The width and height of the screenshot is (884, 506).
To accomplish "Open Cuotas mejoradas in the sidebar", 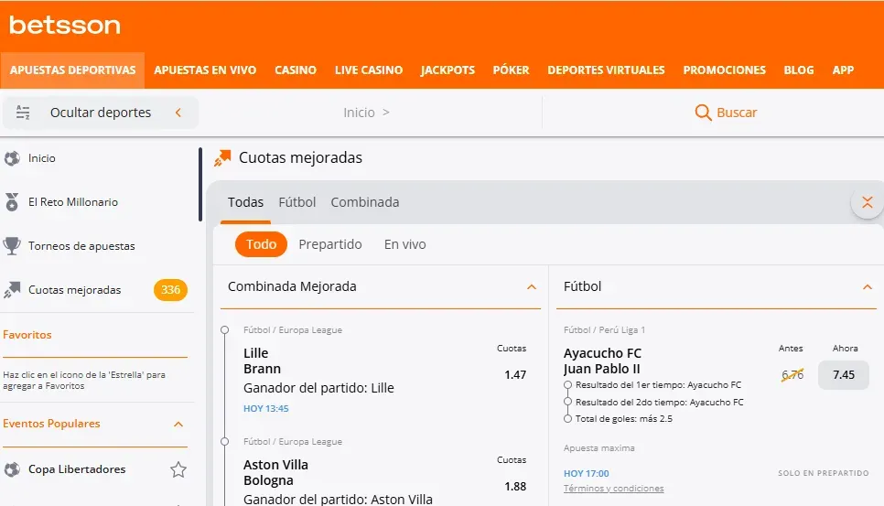I will 74,290.
